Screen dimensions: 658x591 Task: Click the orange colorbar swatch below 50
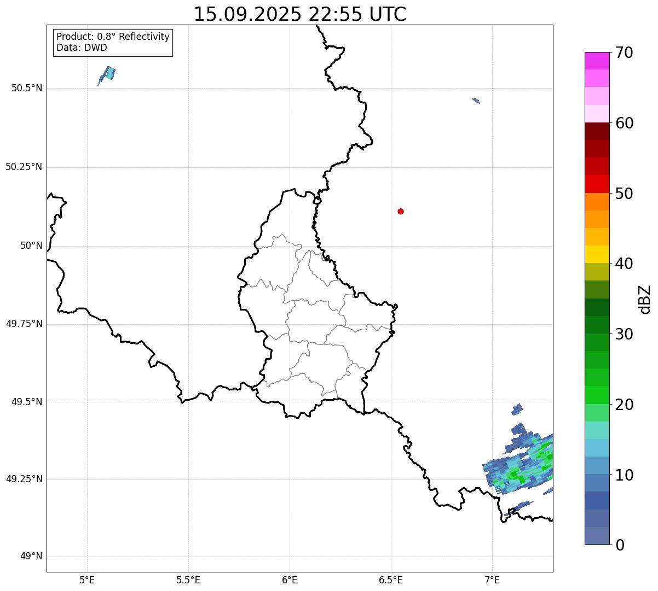tap(597, 202)
